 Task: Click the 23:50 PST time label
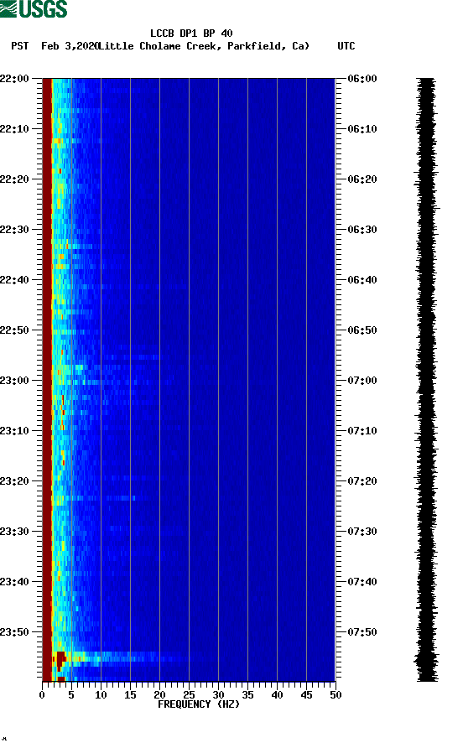coord(14,632)
